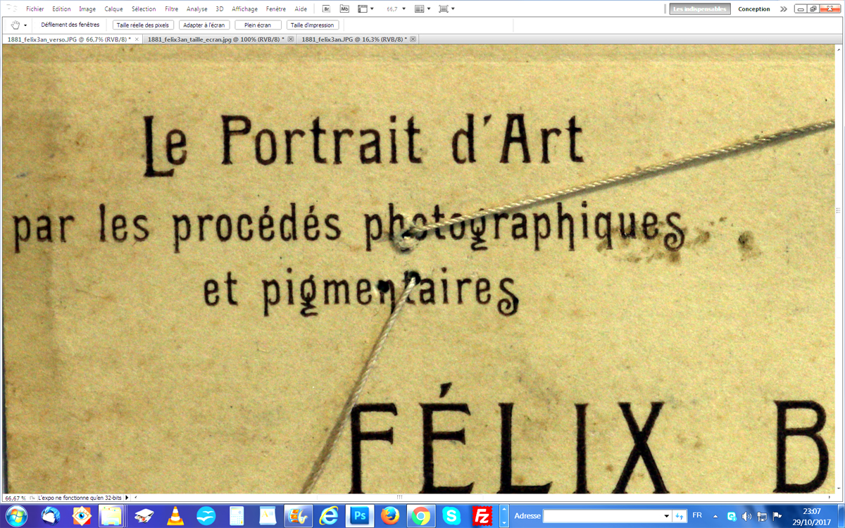Click the Photoshop logo in menu bar
This screenshot has width=845, height=528.
(x=11, y=9)
